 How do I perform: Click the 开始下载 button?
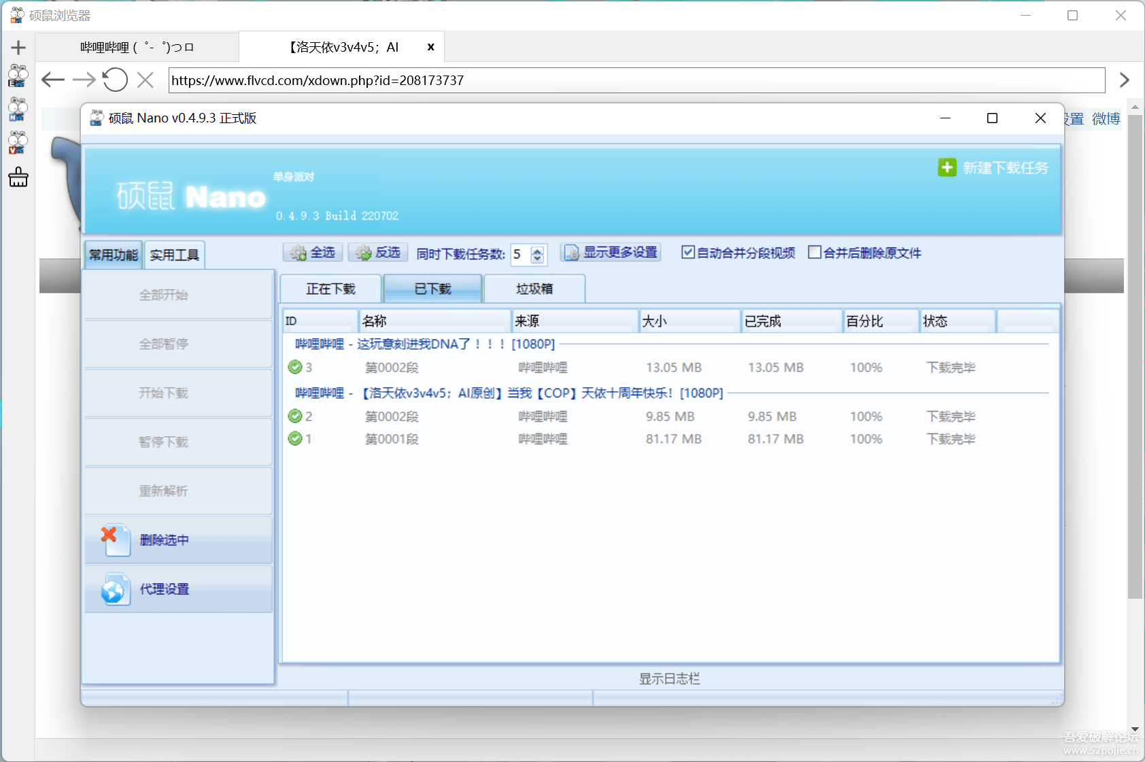click(x=178, y=393)
